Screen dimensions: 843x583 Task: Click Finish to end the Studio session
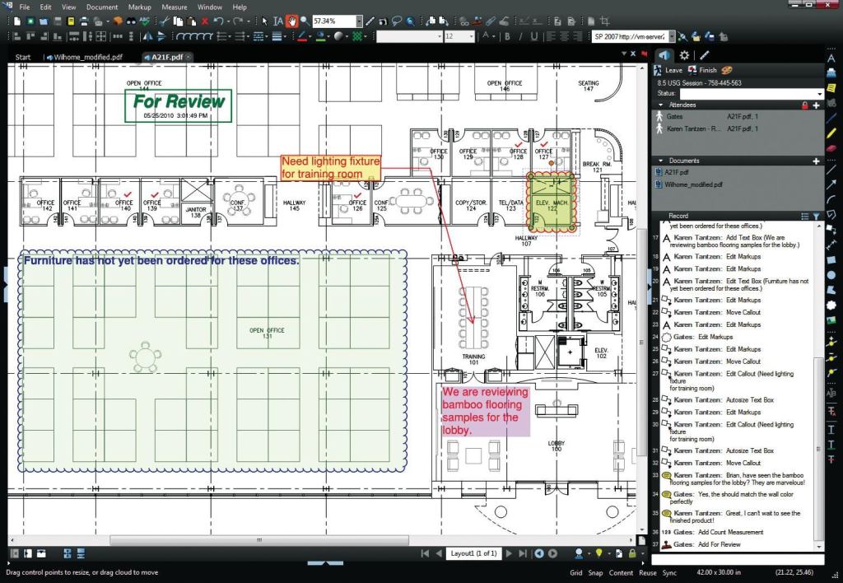708,70
